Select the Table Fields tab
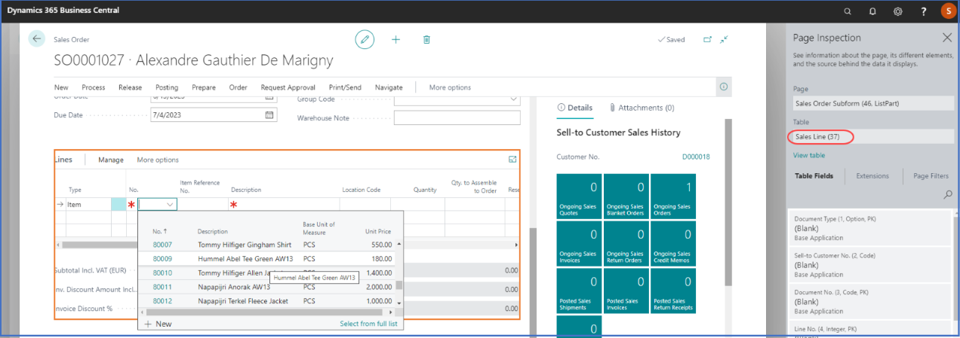Image resolution: width=960 pixels, height=338 pixels. click(x=814, y=175)
